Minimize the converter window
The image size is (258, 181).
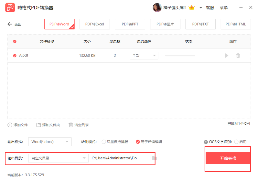point(241,7)
